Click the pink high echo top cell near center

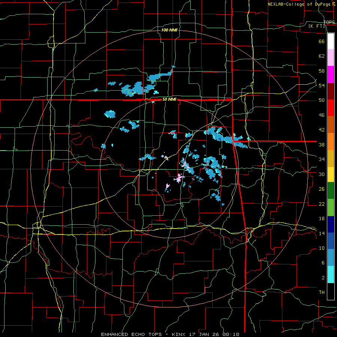click(179, 178)
